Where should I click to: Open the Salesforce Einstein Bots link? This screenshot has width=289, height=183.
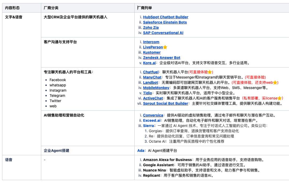tap(165, 22)
